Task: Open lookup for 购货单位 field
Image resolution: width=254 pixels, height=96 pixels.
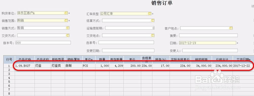Action: [66, 13]
